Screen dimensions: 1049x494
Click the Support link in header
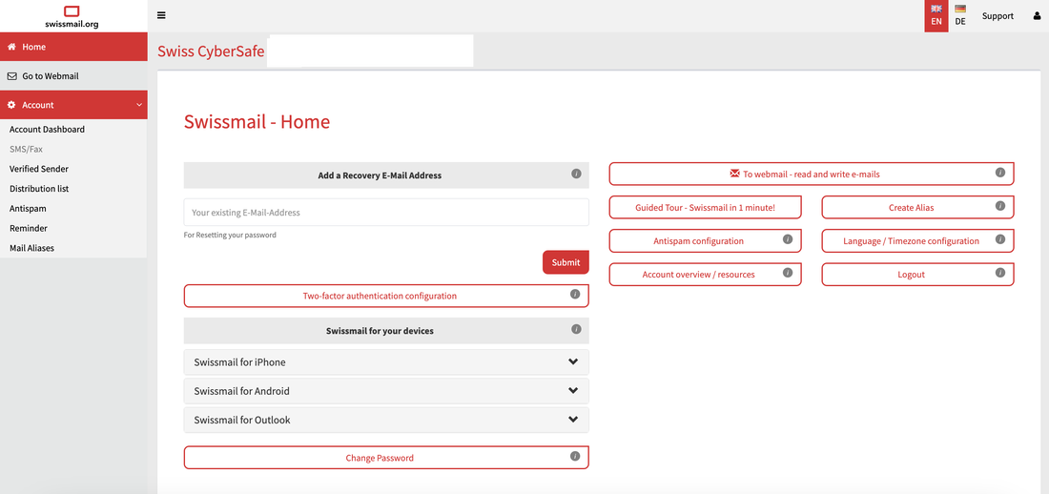point(998,16)
